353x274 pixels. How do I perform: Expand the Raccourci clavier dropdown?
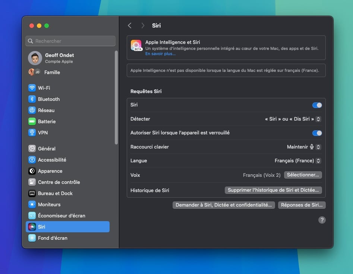click(304, 147)
